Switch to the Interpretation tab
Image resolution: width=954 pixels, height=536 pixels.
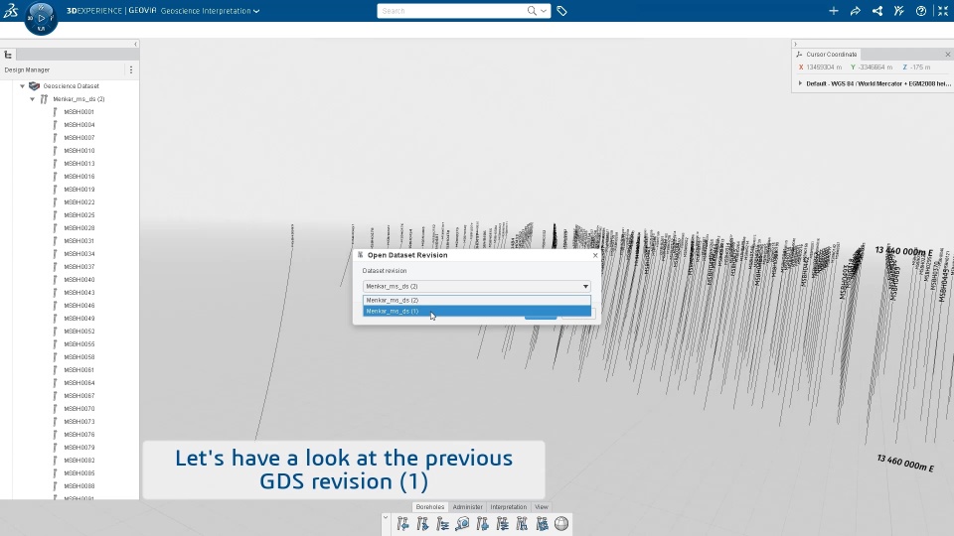[x=509, y=507]
